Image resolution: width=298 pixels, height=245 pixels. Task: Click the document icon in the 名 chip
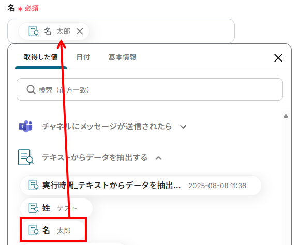coord(34,31)
